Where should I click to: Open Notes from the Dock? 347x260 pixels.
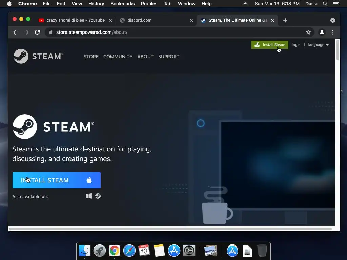(x=159, y=251)
